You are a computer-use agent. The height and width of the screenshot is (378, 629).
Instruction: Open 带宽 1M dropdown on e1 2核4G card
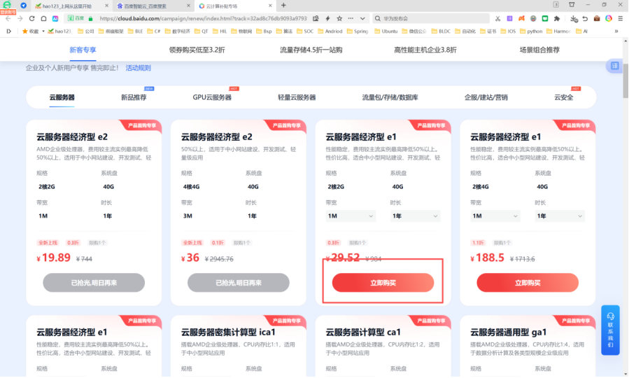coord(495,216)
